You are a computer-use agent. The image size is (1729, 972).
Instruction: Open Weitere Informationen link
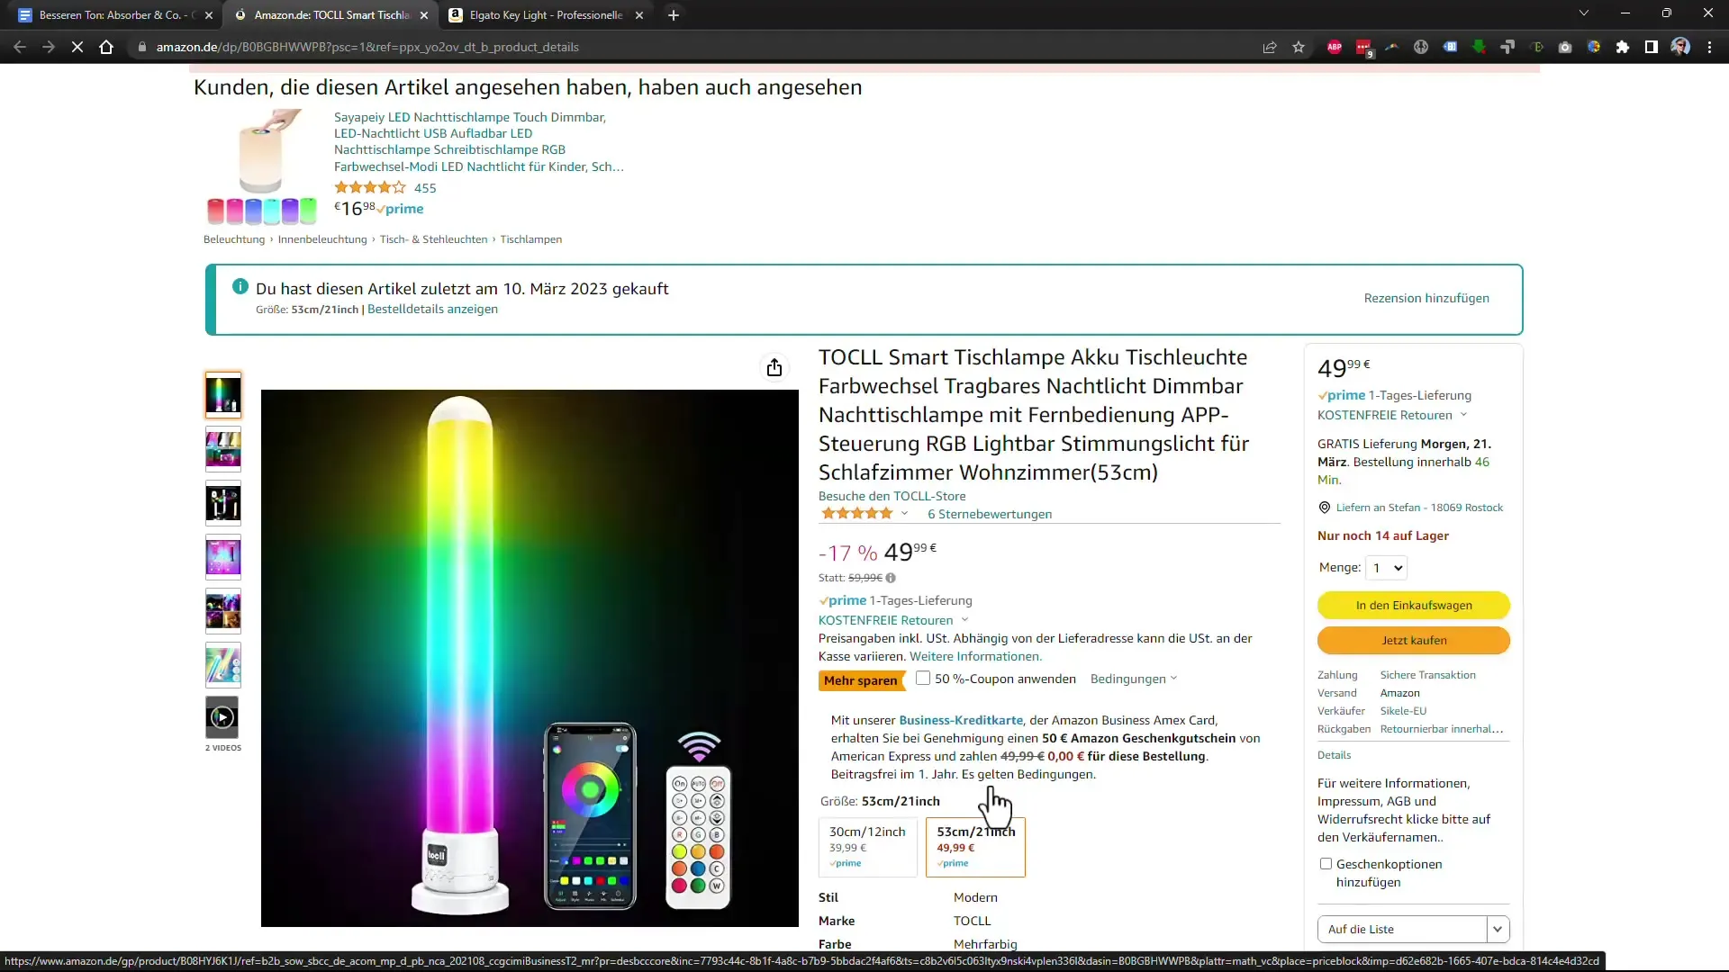[975, 656]
